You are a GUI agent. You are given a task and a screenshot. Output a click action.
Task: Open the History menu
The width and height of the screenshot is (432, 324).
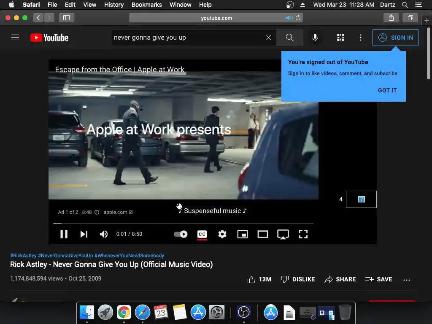pyautogui.click(x=114, y=5)
